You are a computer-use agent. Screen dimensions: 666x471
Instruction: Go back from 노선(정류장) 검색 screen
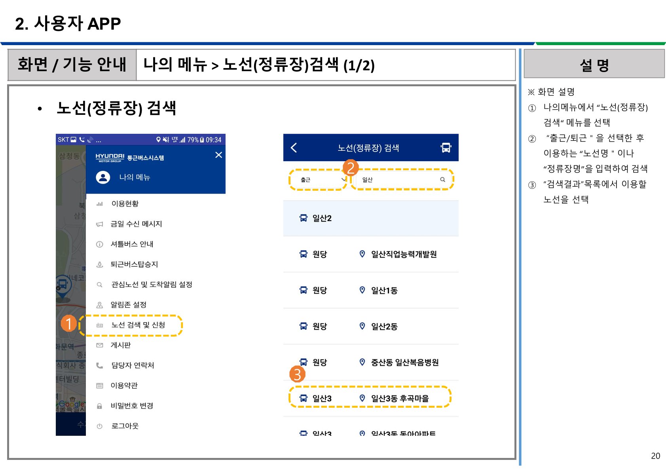[x=294, y=148]
